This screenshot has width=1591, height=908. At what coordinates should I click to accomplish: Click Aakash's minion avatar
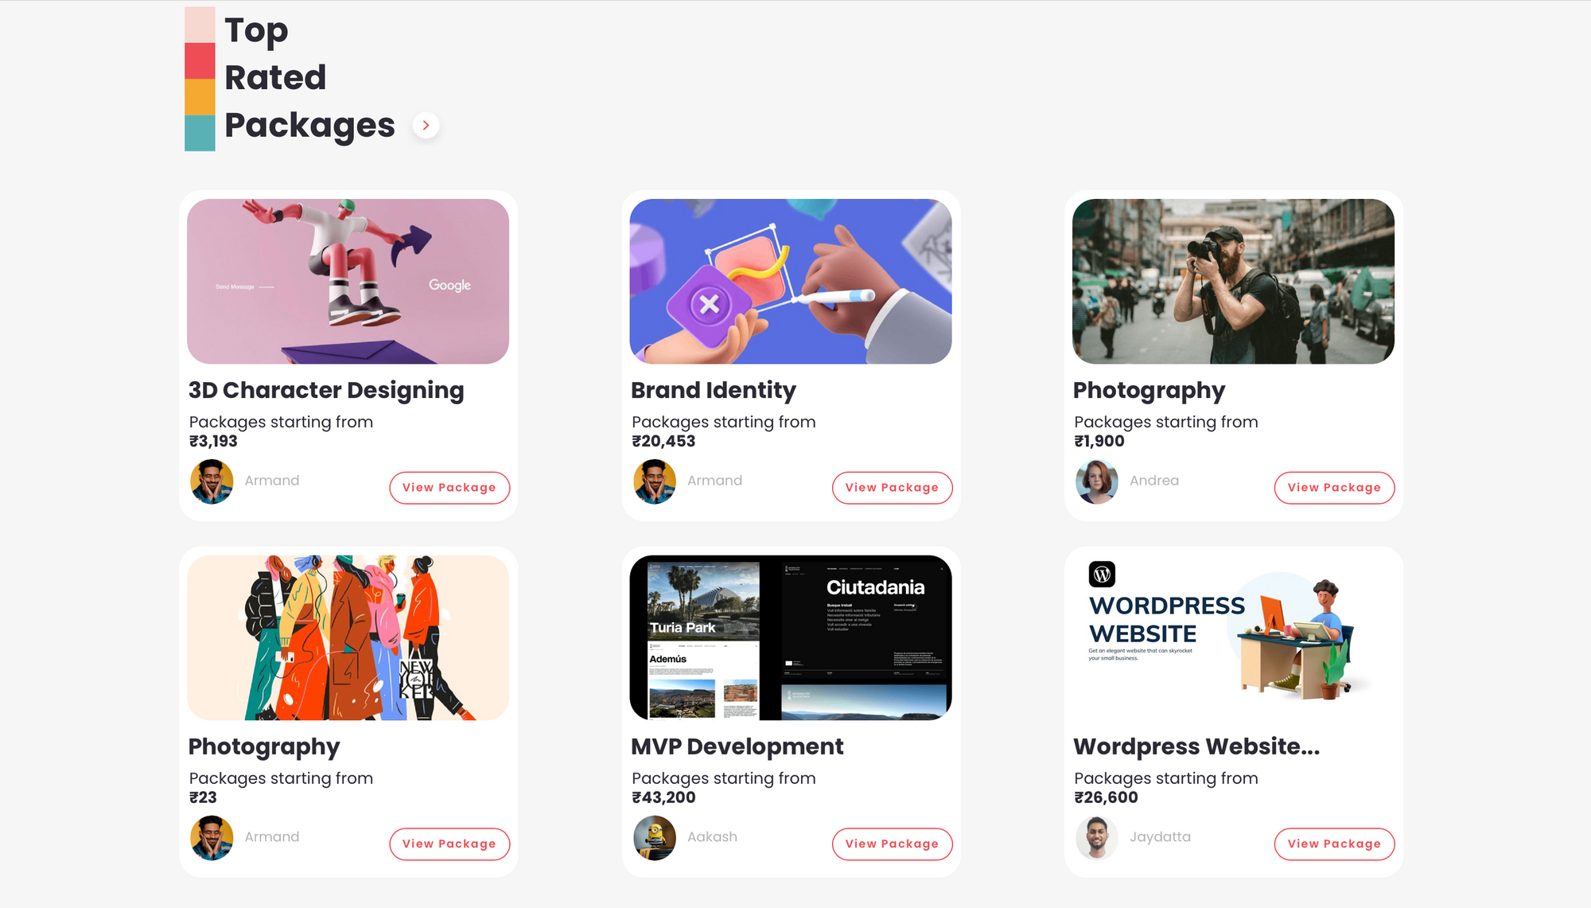[655, 838]
